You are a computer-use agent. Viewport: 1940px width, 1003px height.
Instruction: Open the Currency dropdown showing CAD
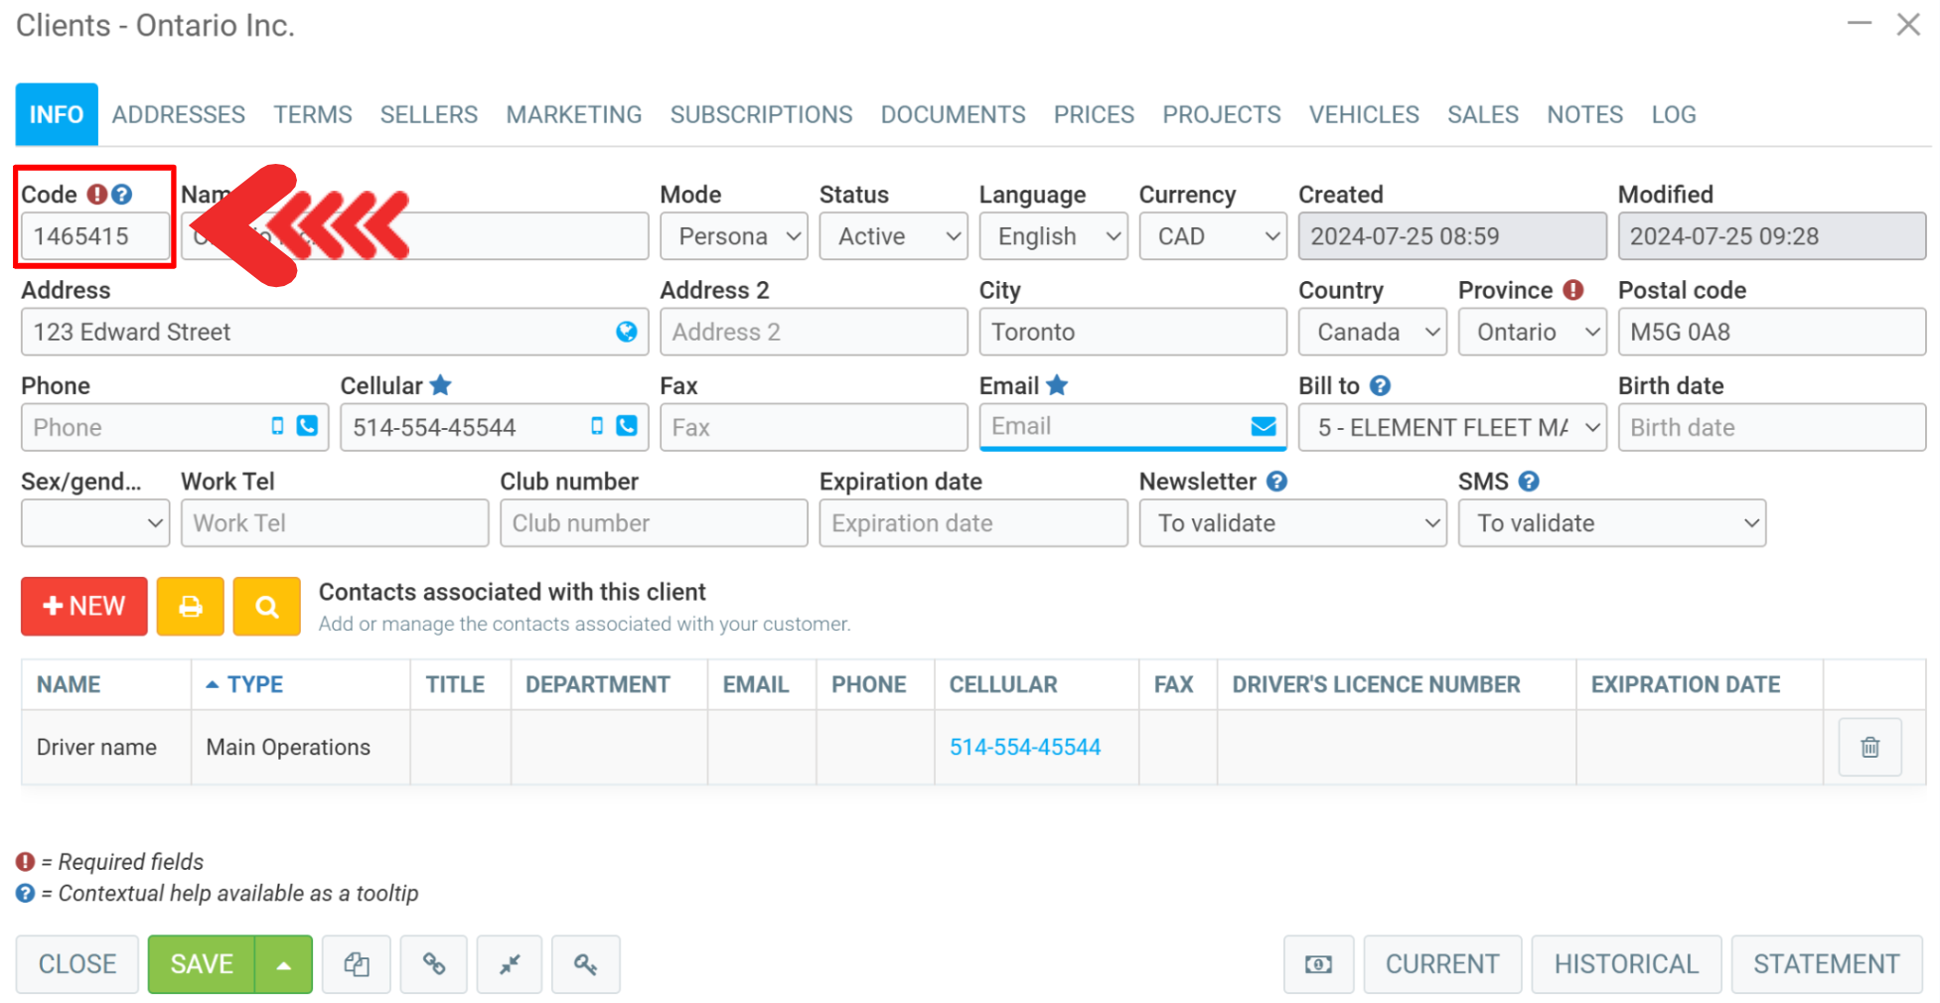[x=1212, y=236]
